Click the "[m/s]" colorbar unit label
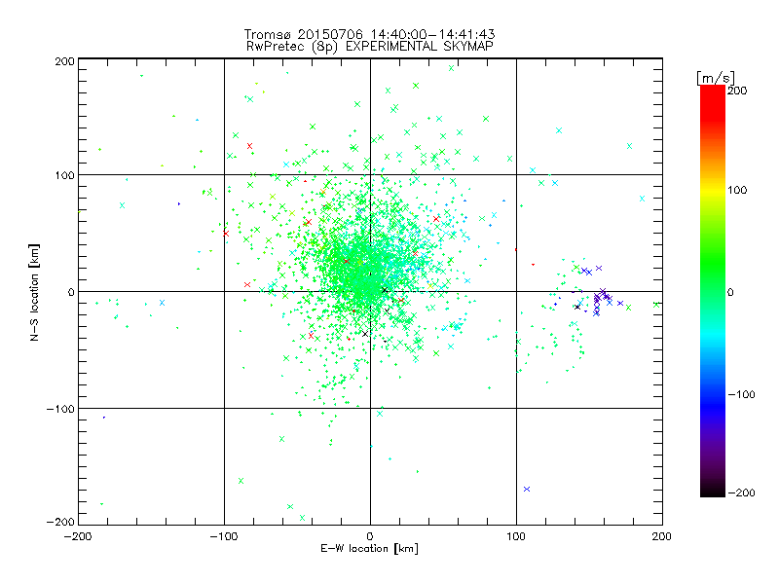Image resolution: width=779 pixels, height=584 pixels. [x=716, y=79]
